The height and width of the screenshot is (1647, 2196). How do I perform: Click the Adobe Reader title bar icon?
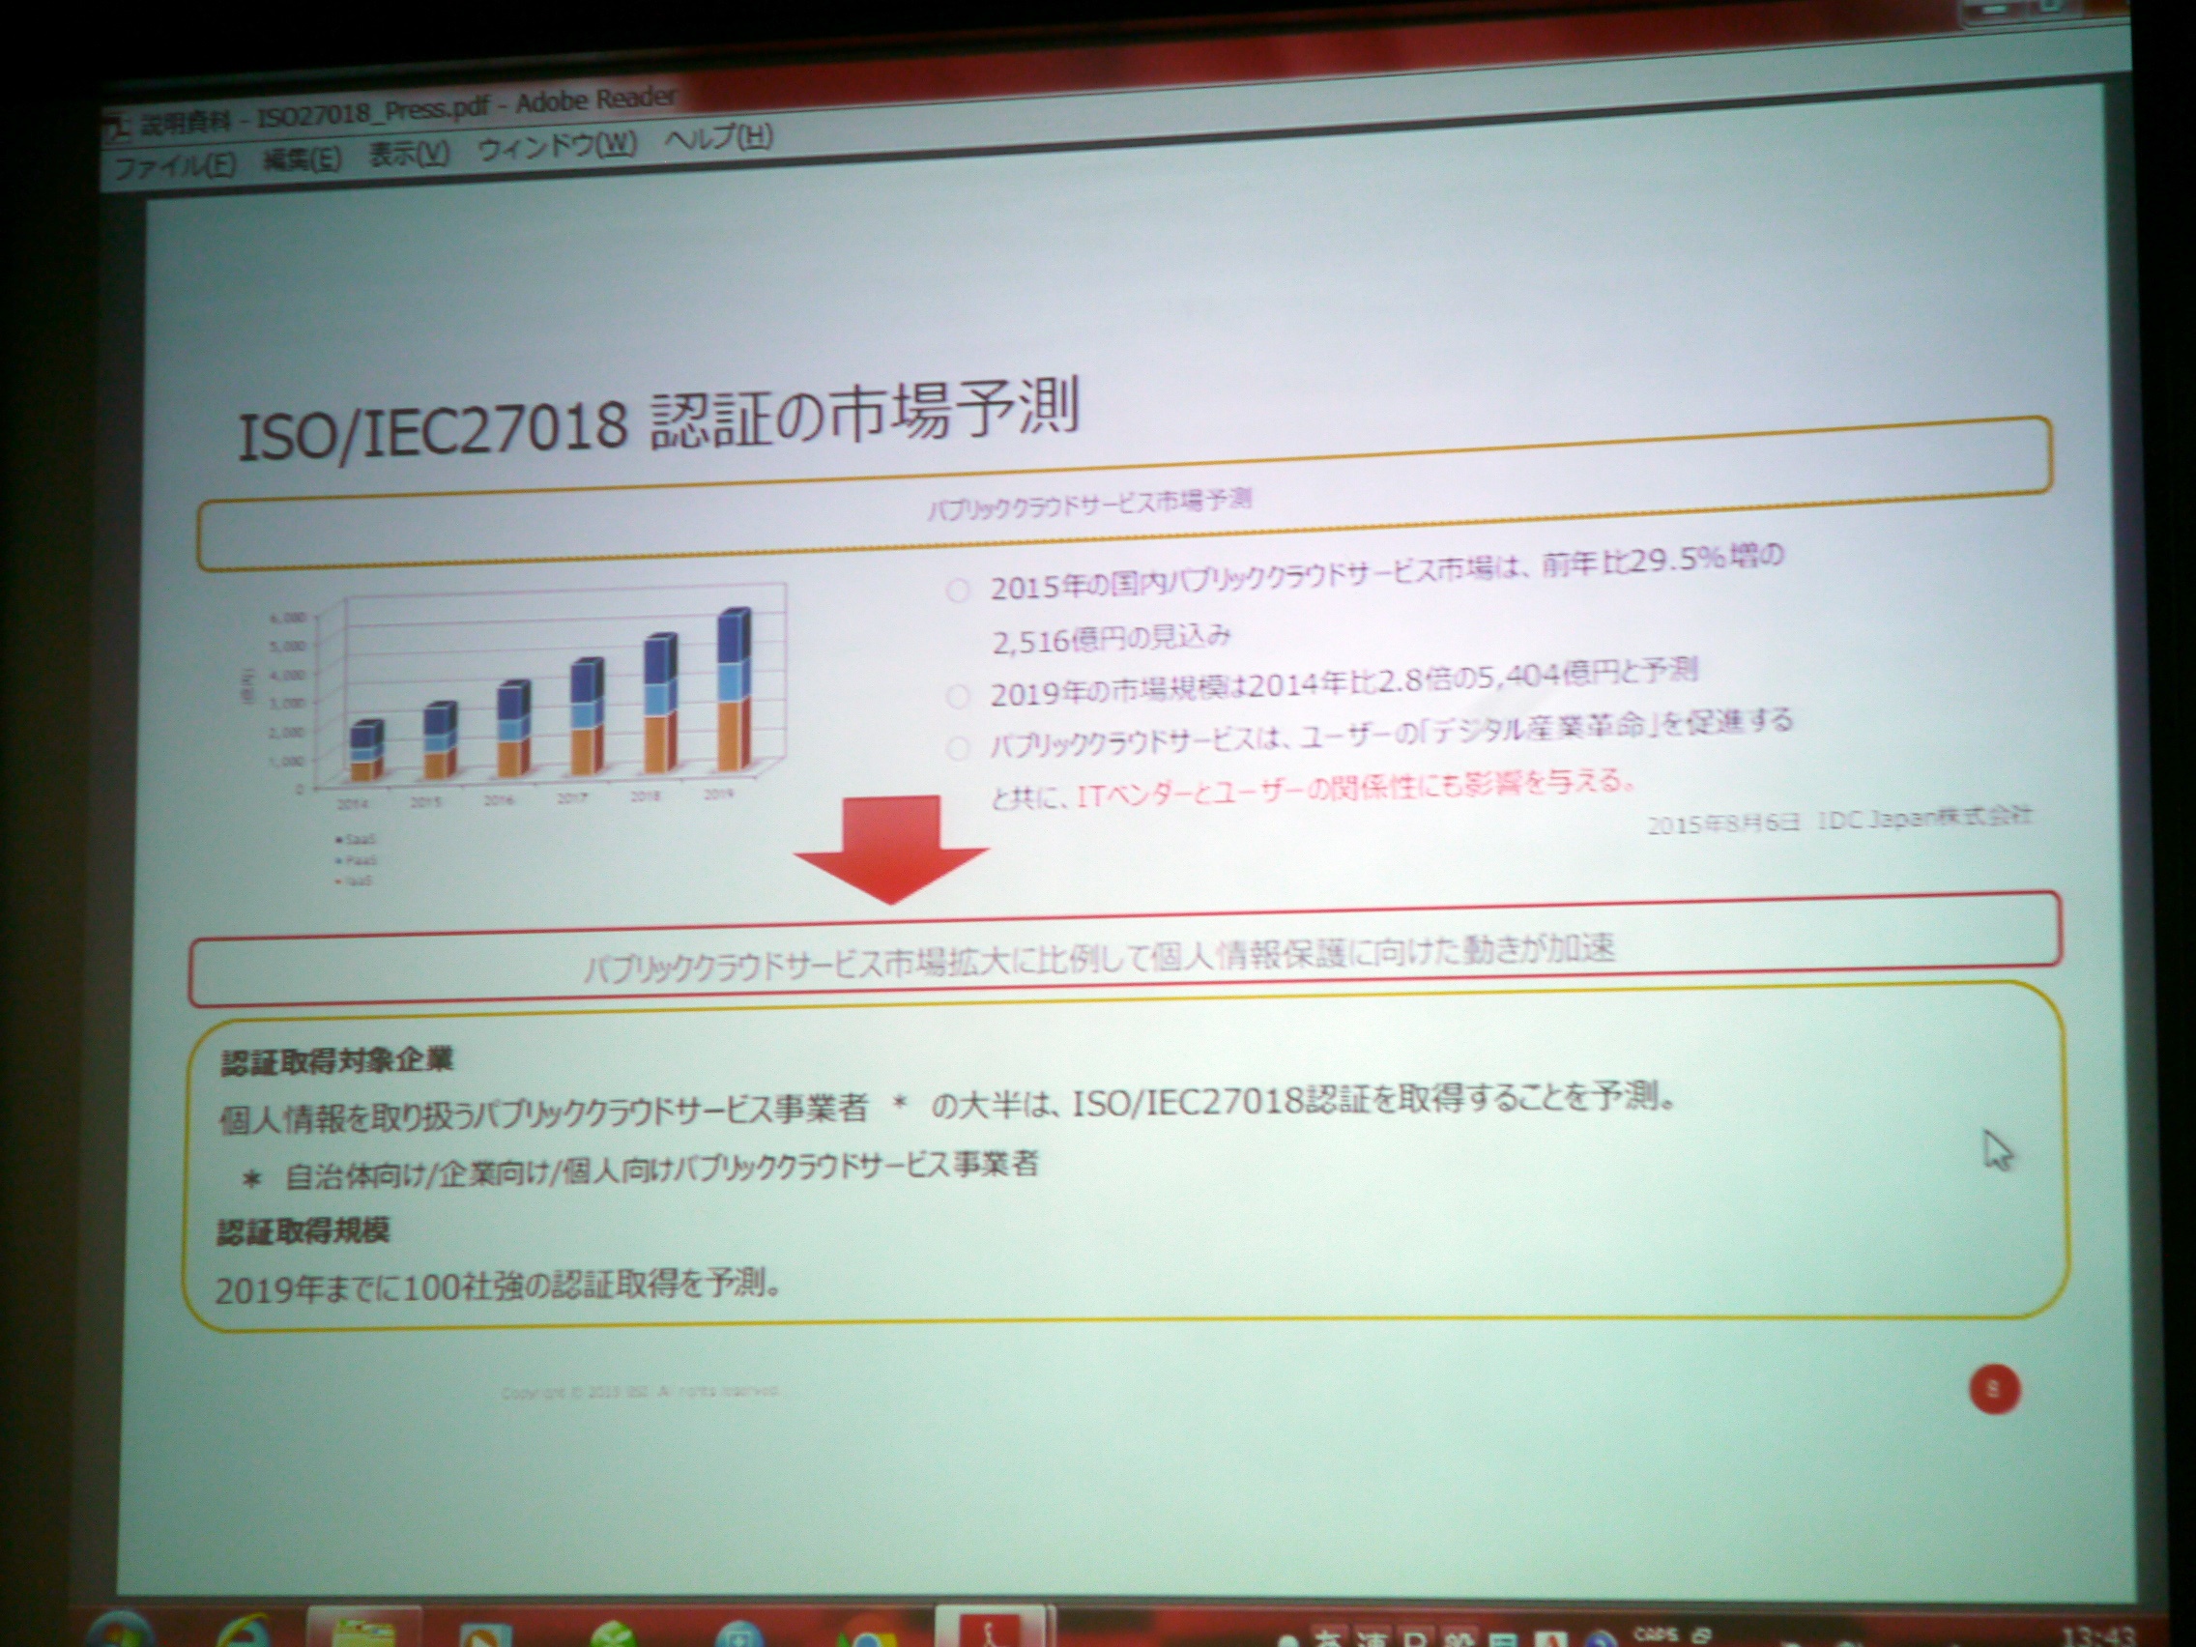(x=119, y=126)
